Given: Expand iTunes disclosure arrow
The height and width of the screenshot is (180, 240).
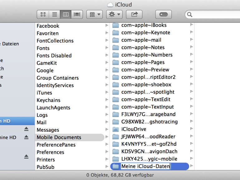Looking at the screenshot, I should click(x=107, y=92).
